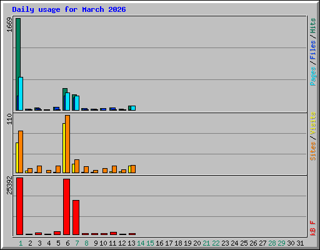Select day 16 on the x-axis

point(159,243)
